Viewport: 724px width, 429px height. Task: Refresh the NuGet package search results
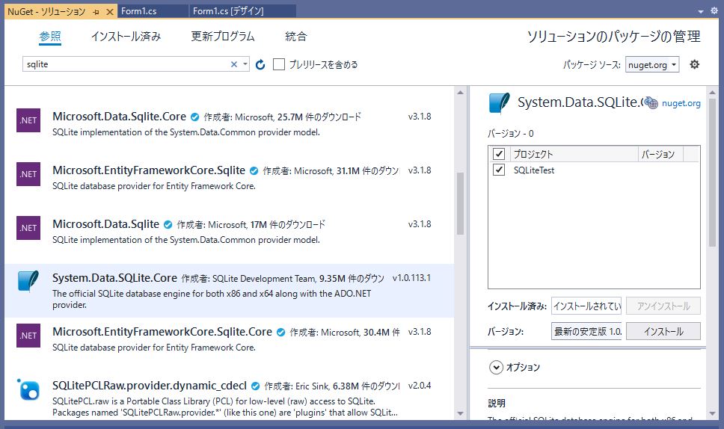[260, 64]
